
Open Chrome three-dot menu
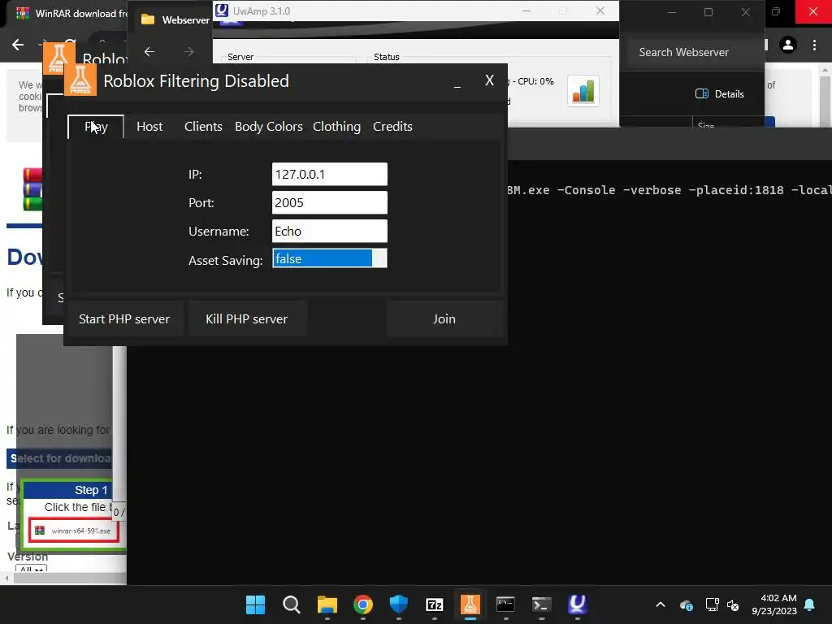point(814,45)
